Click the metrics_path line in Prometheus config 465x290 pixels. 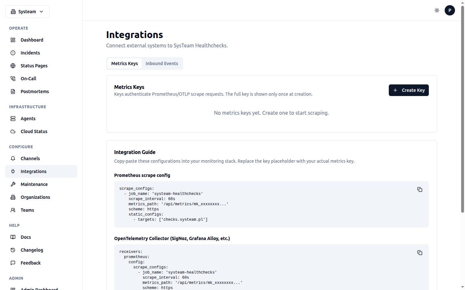click(x=179, y=204)
